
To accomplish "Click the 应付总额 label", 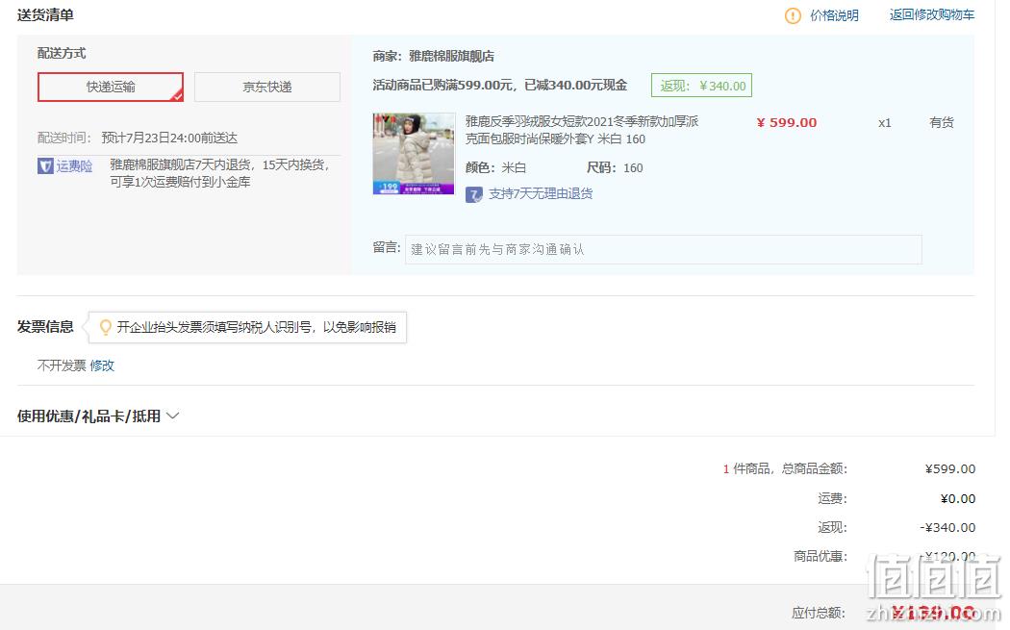I will pos(819,613).
